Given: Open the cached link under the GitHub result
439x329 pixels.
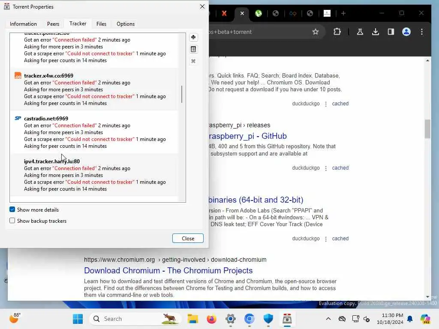Looking at the screenshot, I should coord(340,168).
